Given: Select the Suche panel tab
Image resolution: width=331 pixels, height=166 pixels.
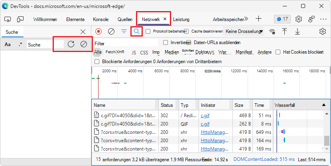Looking at the screenshot, I should click(x=12, y=32).
